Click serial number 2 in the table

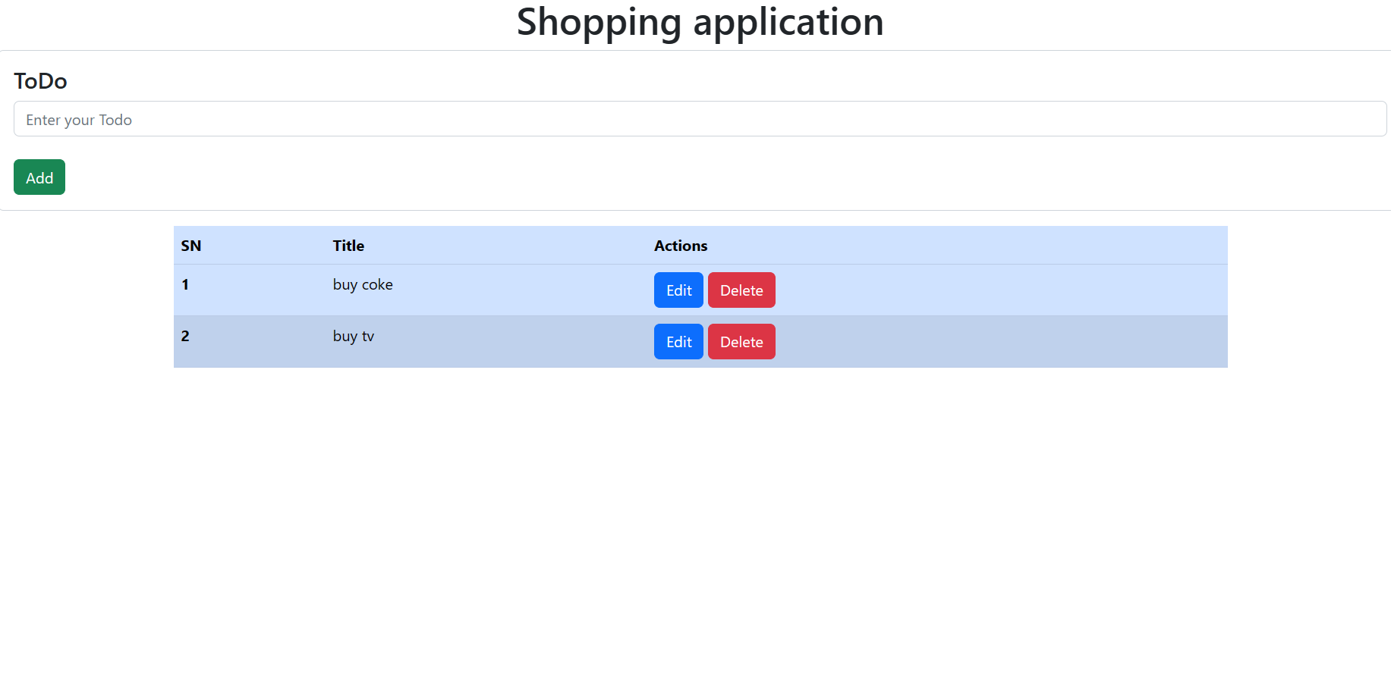[185, 337]
